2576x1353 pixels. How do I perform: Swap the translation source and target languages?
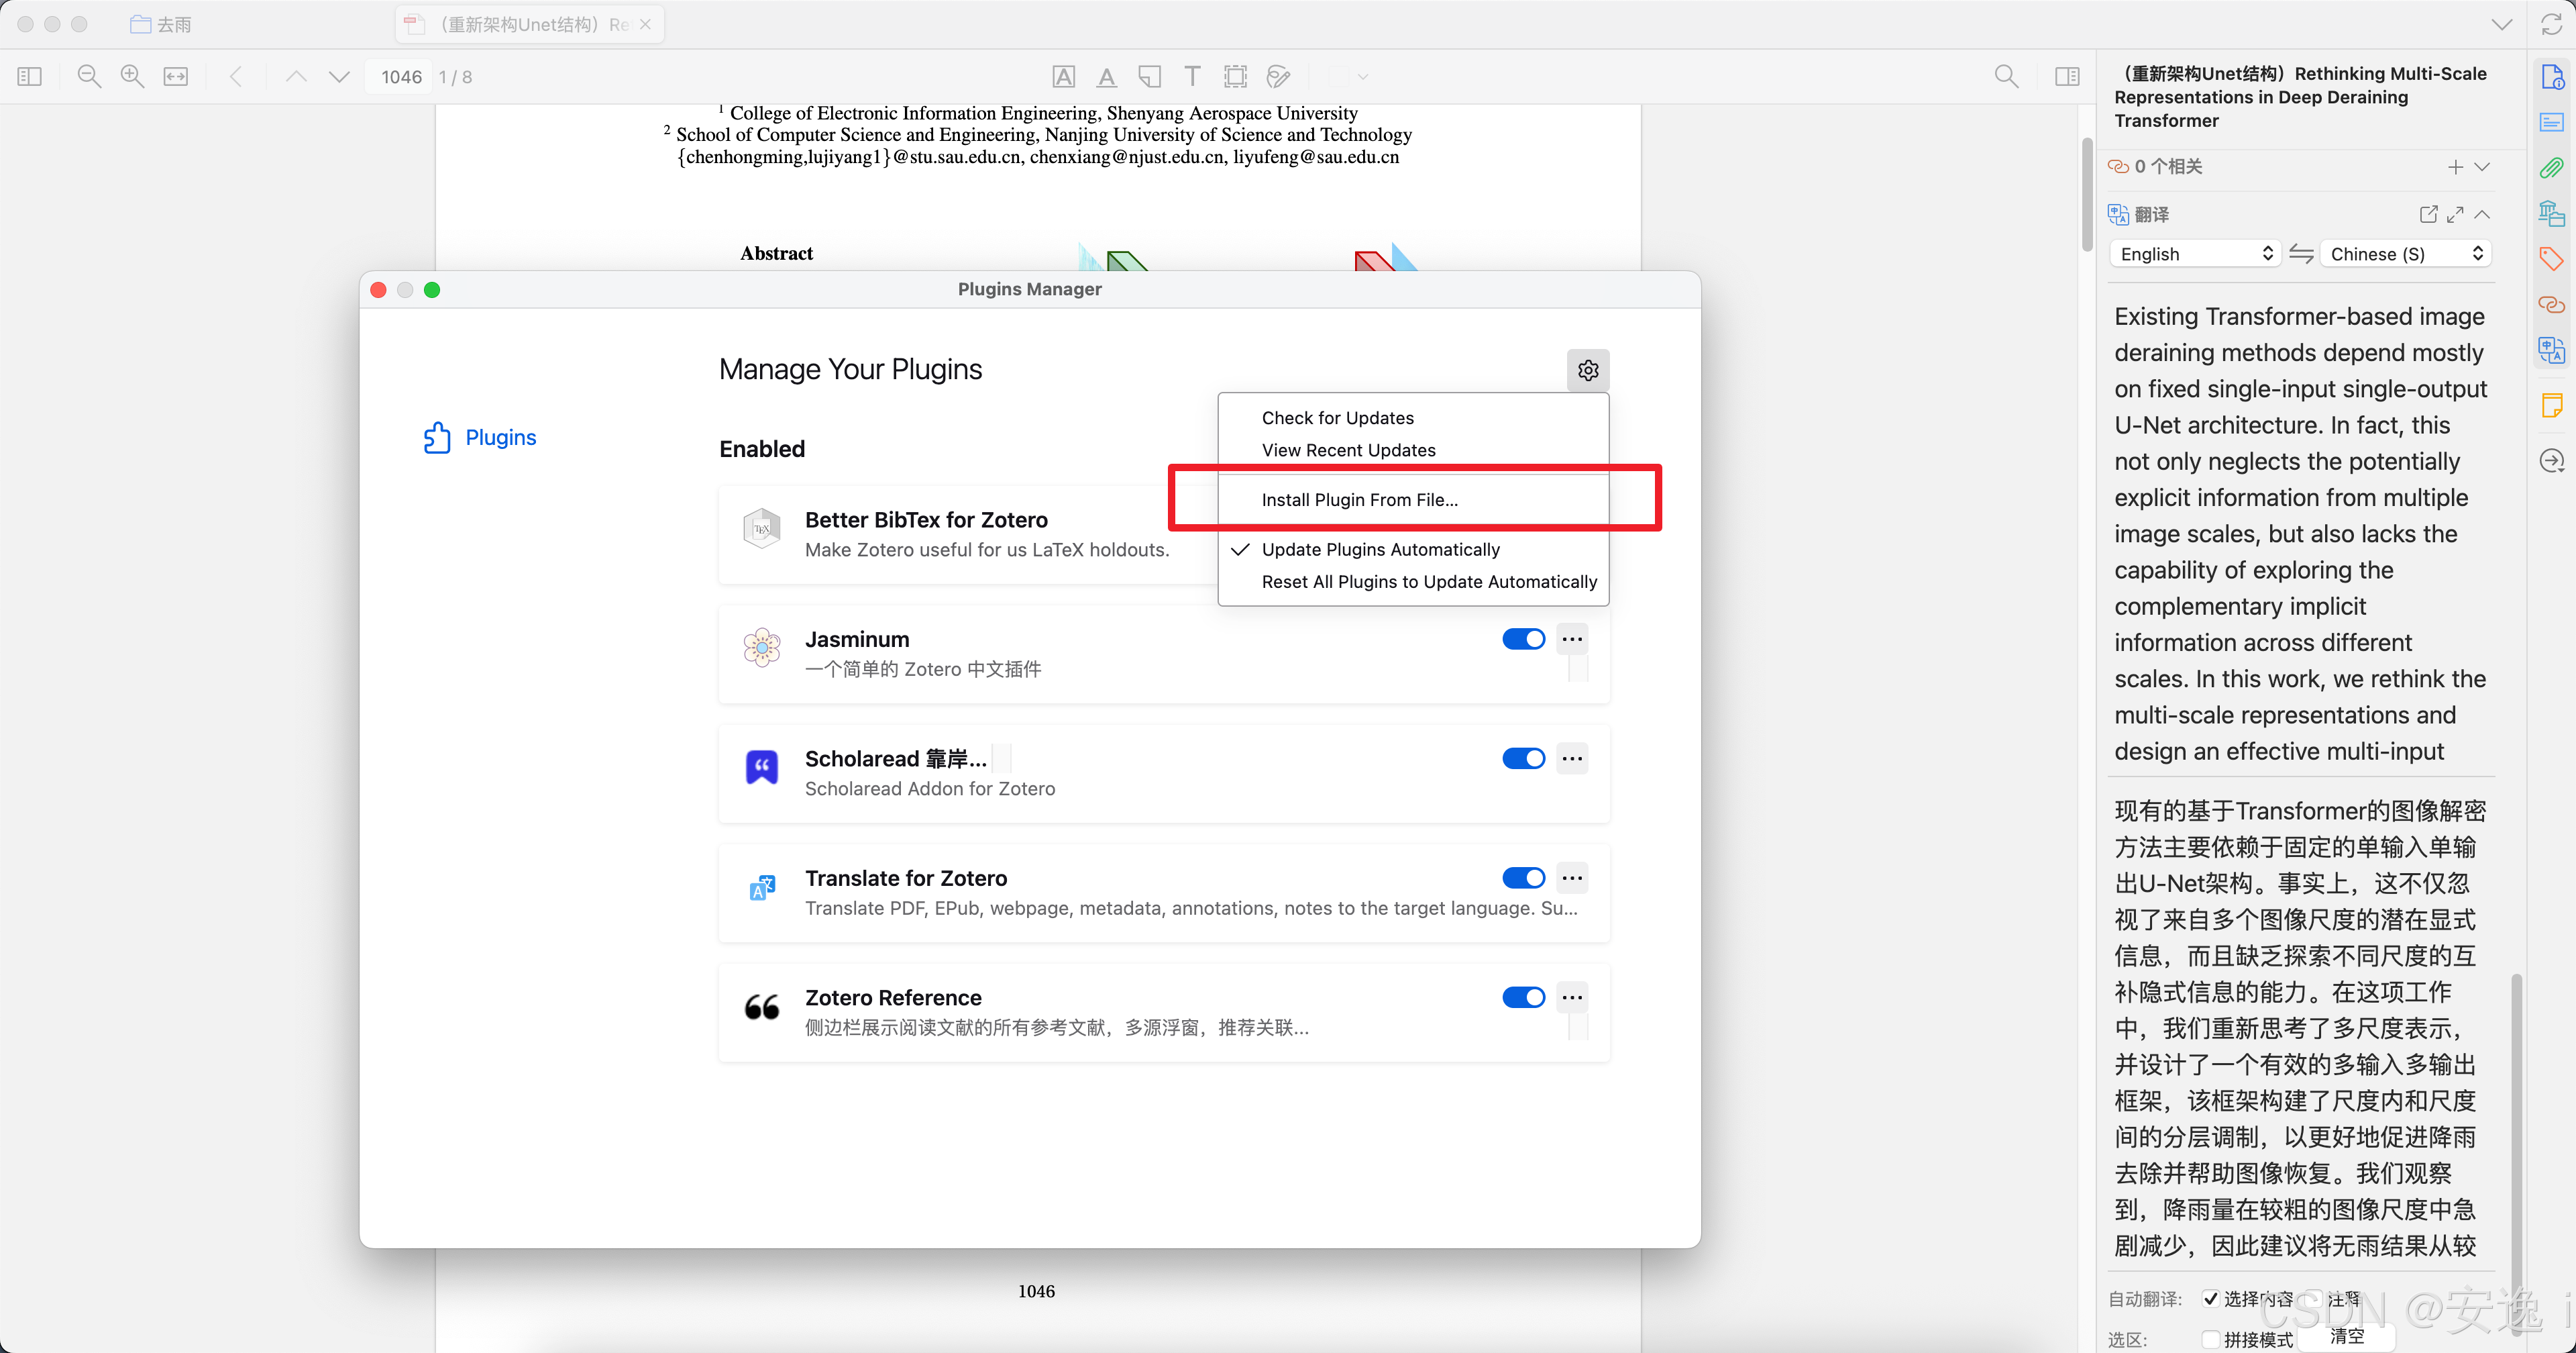tap(2301, 254)
